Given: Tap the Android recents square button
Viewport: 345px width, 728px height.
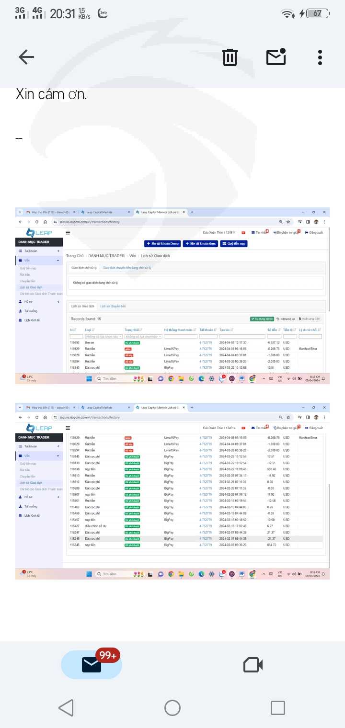Looking at the screenshot, I should click(278, 708).
